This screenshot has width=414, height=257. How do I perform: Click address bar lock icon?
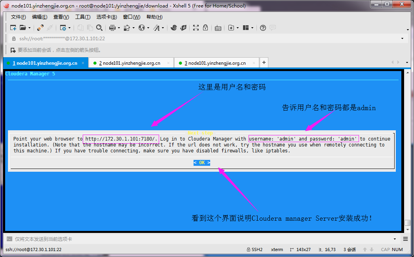[14, 38]
